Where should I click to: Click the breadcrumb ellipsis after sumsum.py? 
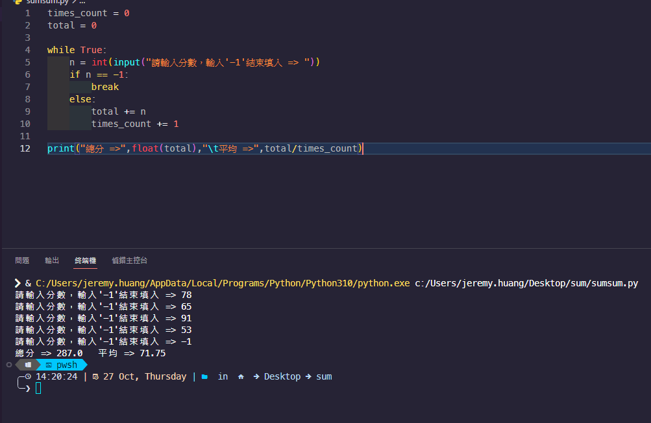point(82,2)
